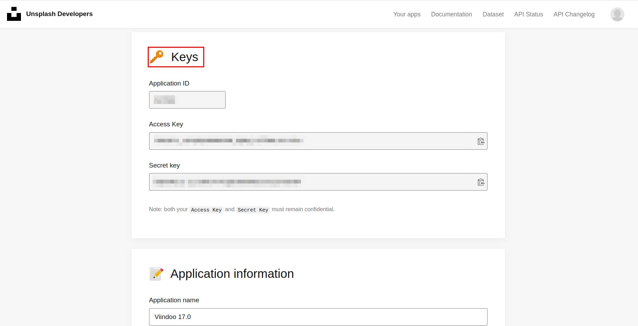Viewport: 638px width, 326px height.
Task: Click the Application information heading
Action: coord(232,274)
